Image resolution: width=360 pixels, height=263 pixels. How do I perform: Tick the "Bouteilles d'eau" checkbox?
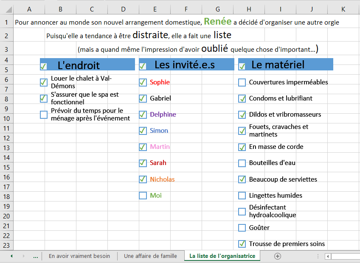[242, 163]
